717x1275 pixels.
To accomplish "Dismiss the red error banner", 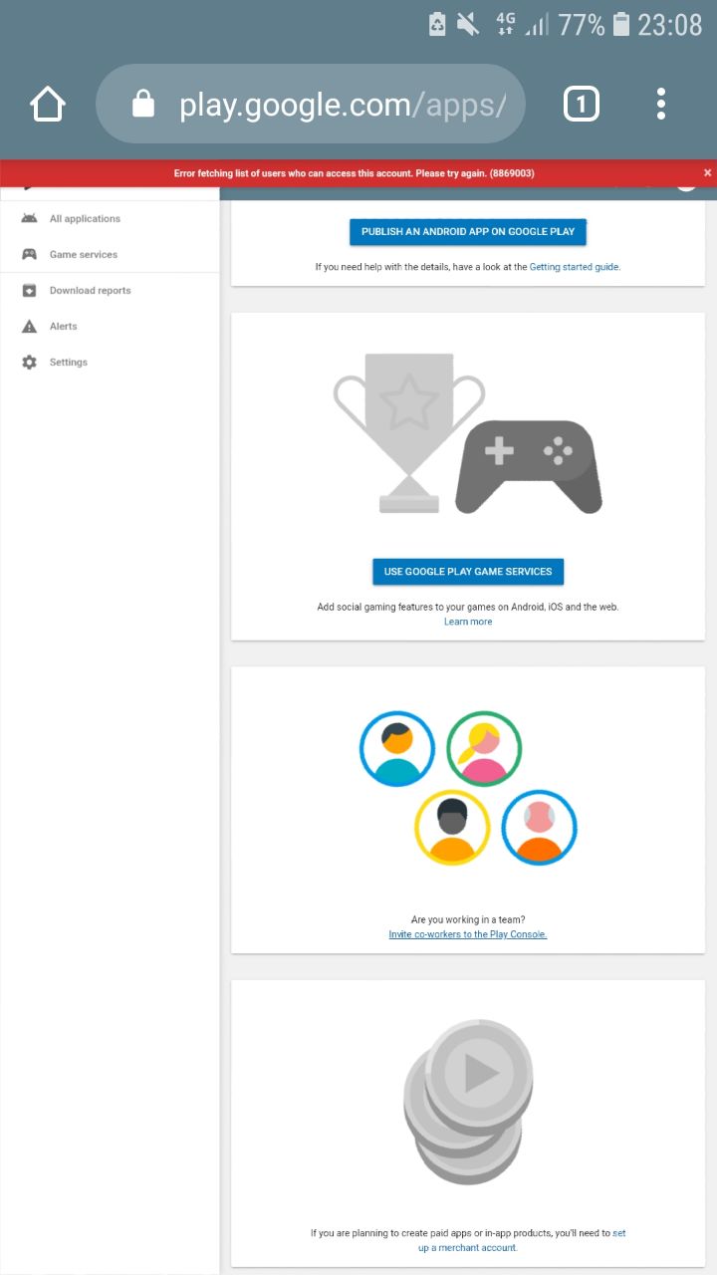I will (707, 173).
